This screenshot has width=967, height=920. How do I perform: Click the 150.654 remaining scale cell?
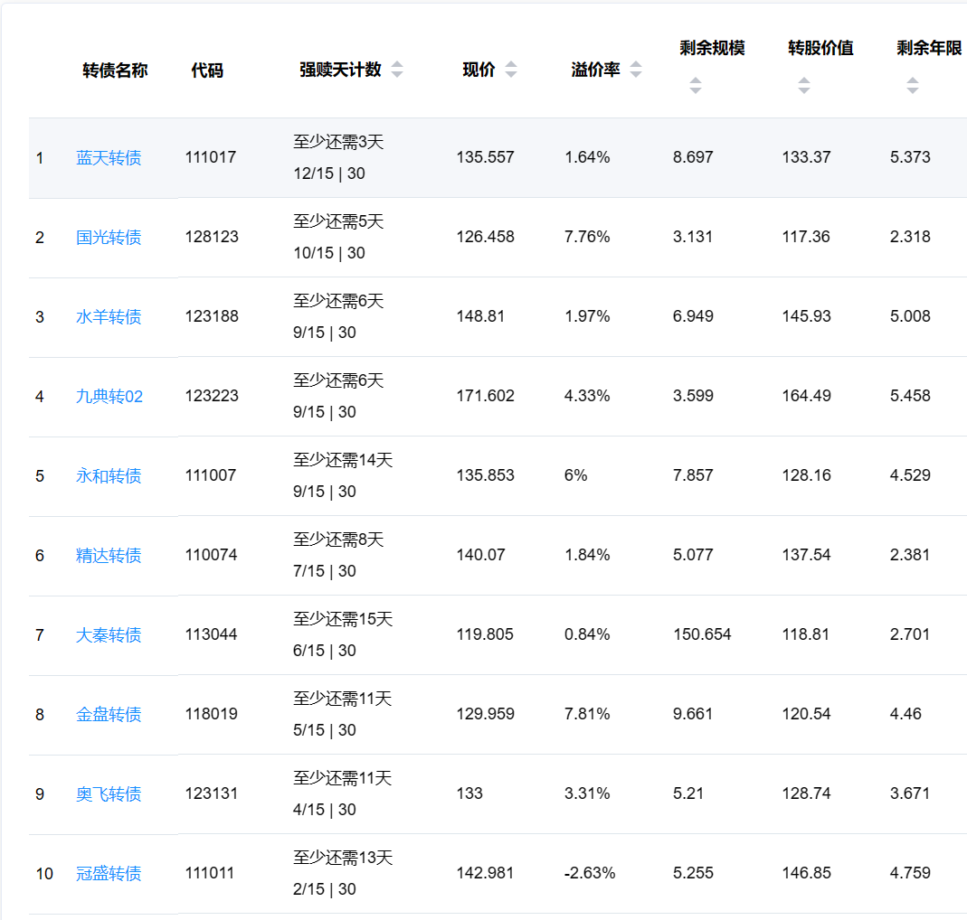(702, 634)
